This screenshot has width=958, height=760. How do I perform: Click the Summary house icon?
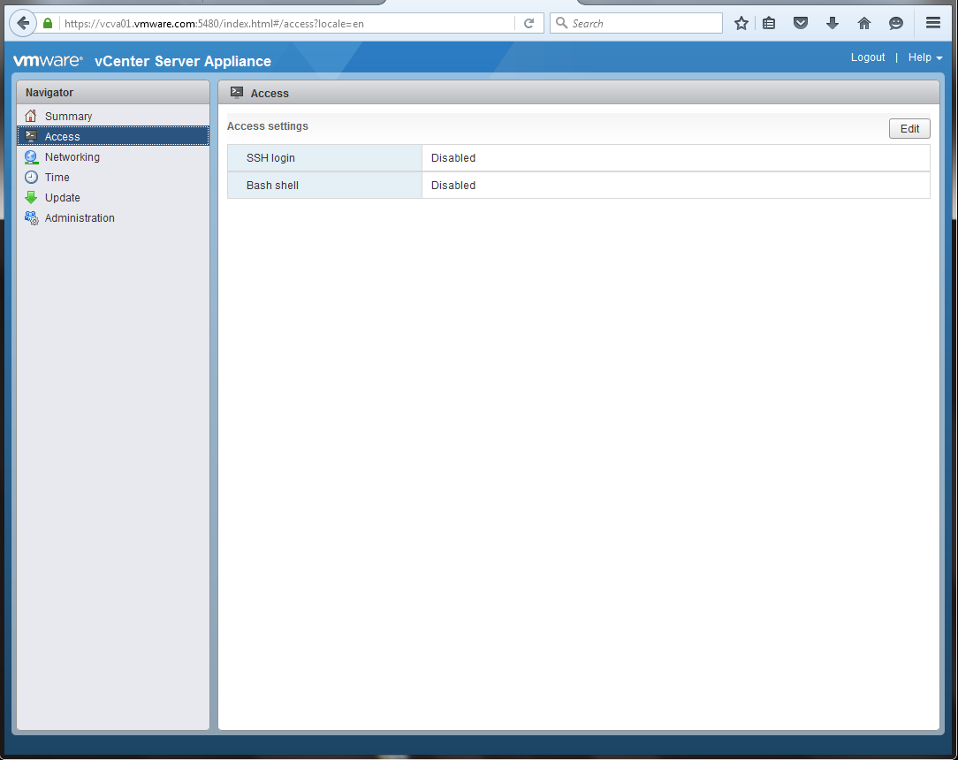(x=31, y=116)
